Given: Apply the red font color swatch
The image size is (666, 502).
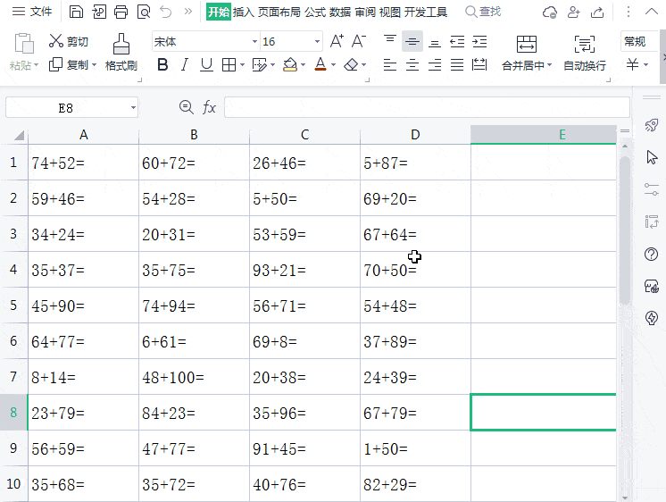Looking at the screenshot, I should [x=321, y=65].
